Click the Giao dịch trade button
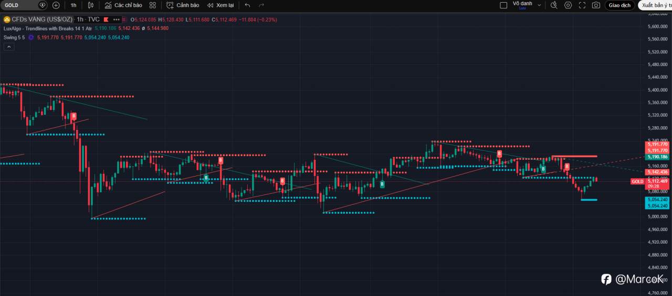 (620, 5)
